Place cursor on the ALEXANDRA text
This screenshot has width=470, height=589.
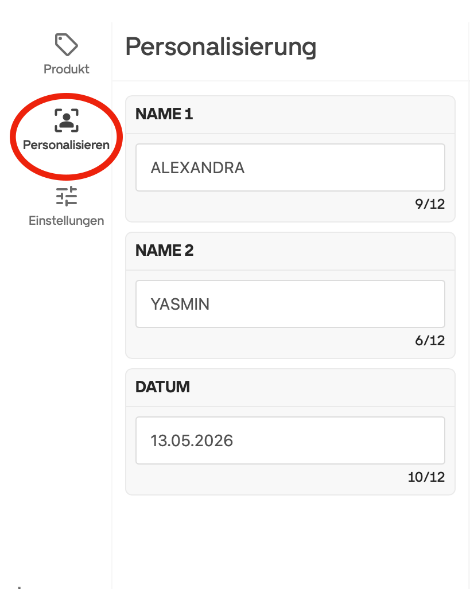(x=197, y=168)
